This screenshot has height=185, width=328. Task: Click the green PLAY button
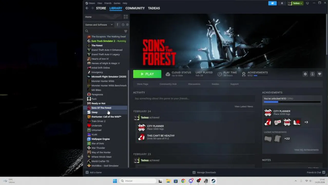tap(147, 74)
